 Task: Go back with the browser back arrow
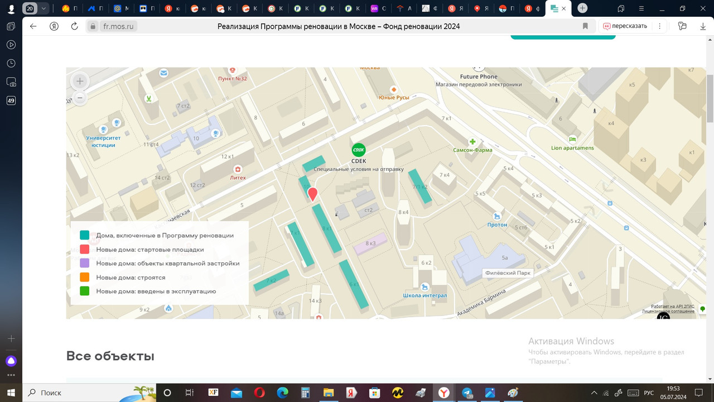33,26
